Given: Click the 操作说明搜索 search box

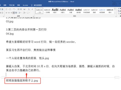Looking at the screenshot, I should [38, 5].
